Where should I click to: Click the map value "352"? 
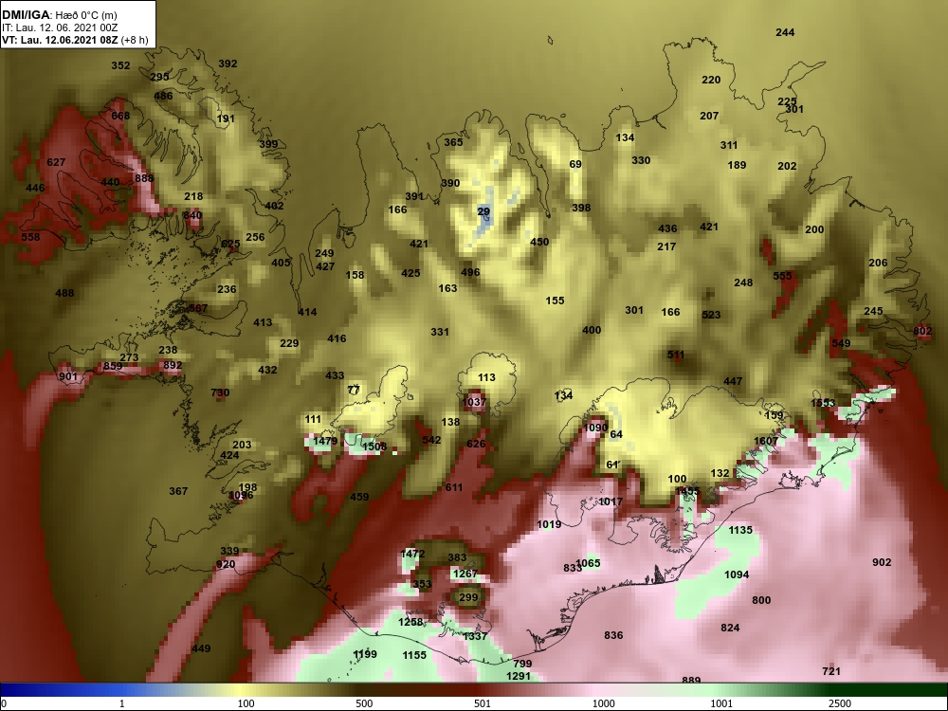coord(120,66)
